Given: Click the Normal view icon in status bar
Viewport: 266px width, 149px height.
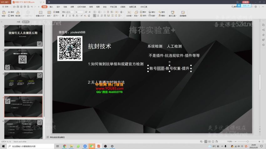Looking at the screenshot, I should [x=206, y=142].
